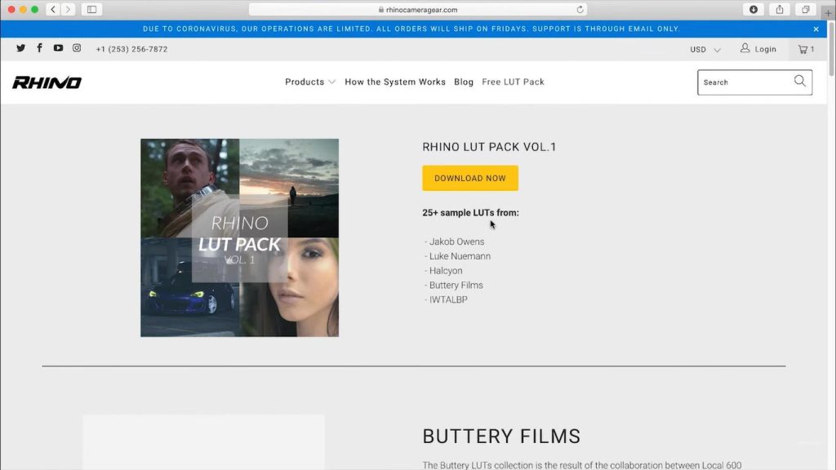Image resolution: width=836 pixels, height=470 pixels.
Task: Expand the Products menu
Action: tap(309, 82)
